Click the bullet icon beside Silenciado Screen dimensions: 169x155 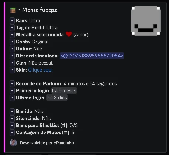coord(12,119)
